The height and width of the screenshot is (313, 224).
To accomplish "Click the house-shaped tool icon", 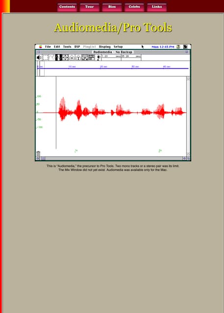I will (x=72, y=58).
